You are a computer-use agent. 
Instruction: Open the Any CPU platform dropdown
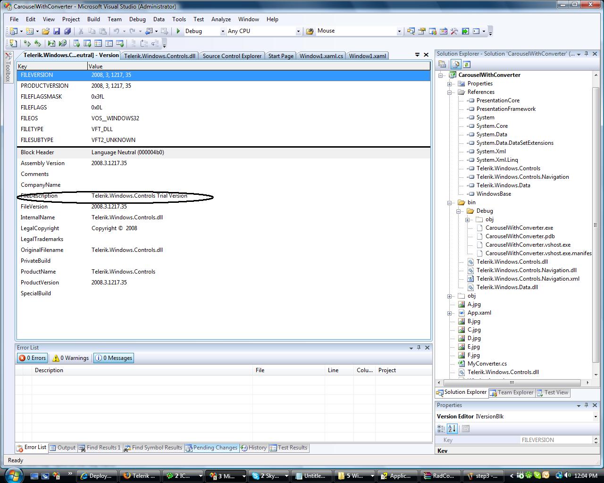(x=298, y=32)
